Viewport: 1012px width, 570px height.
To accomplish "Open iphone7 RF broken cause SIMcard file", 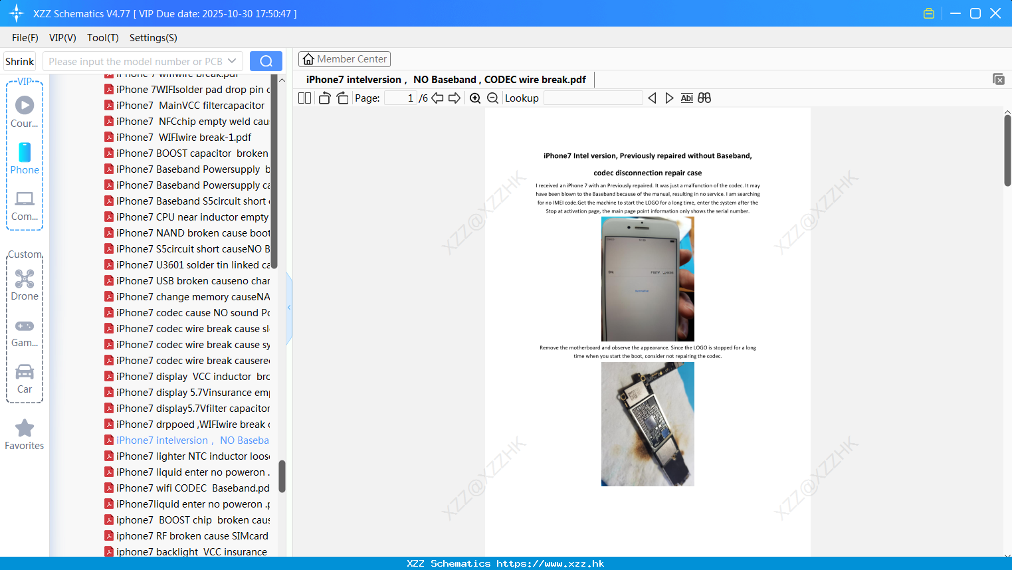I will [187, 536].
